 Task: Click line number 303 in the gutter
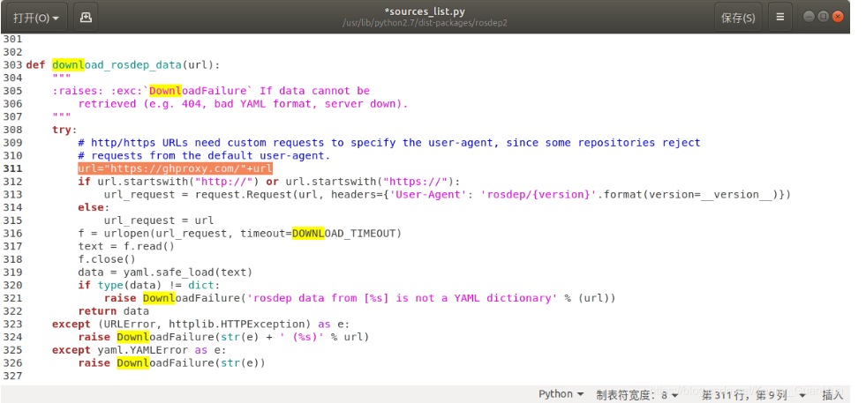12,65
